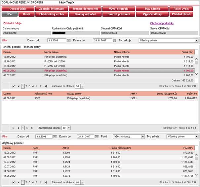Image resolution: width=200 pixels, height=187 pixels.
Task: Open calendar icon beside Fond filter's 'Datum do'
Action: pos(96,136)
